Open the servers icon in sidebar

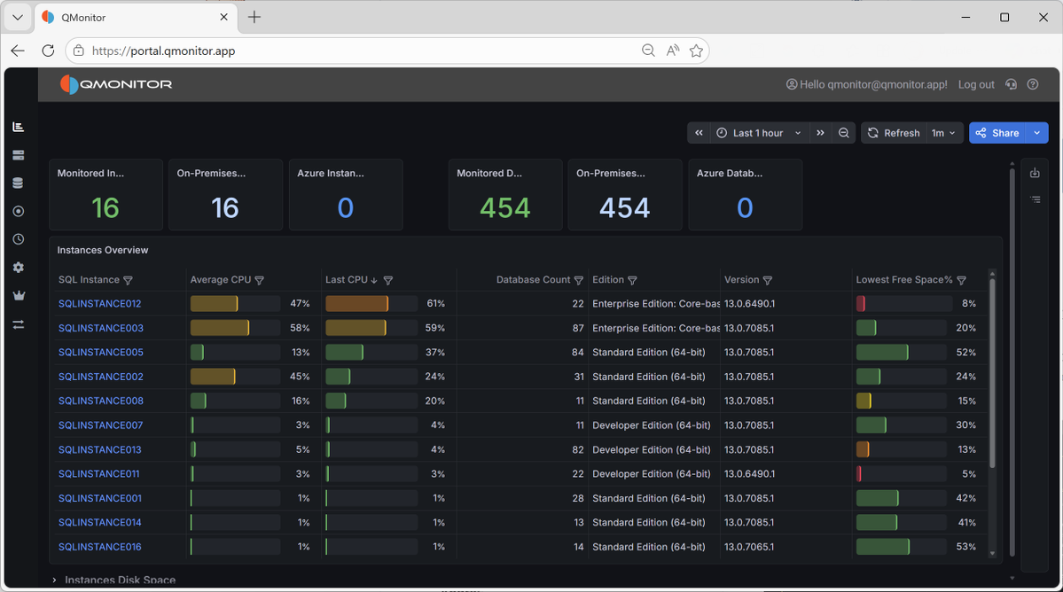(19, 155)
